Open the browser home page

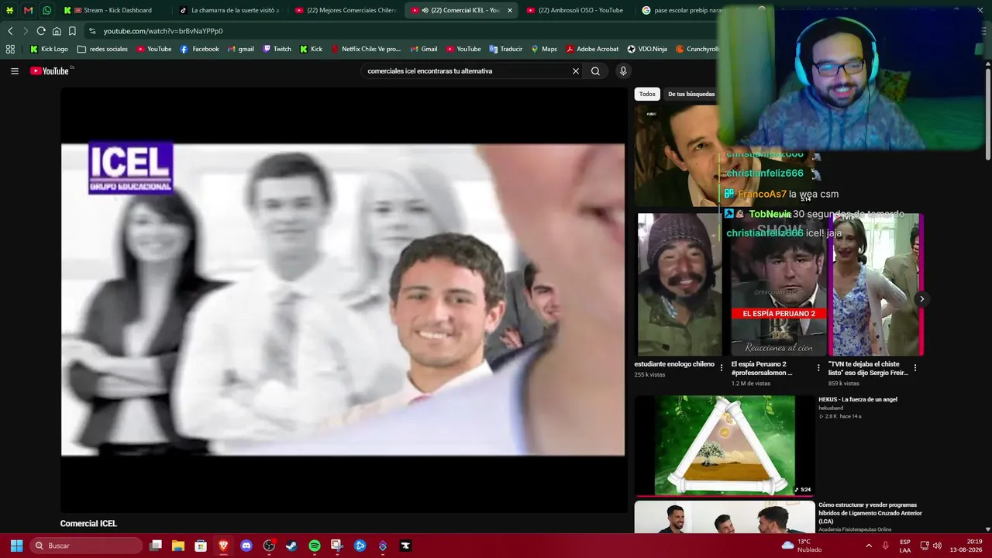(x=57, y=31)
